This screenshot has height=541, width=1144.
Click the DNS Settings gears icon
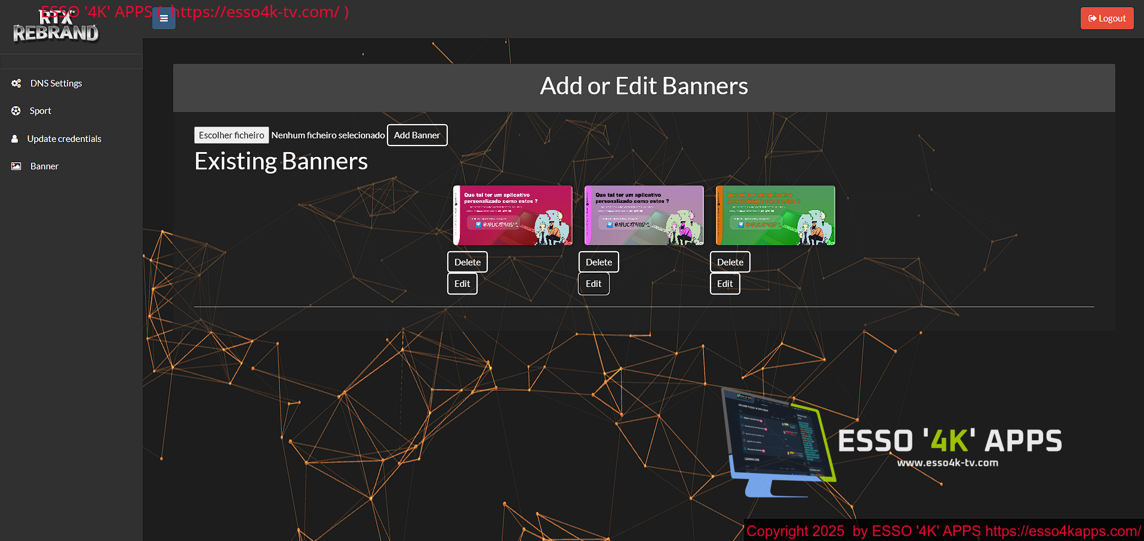pyautogui.click(x=16, y=84)
